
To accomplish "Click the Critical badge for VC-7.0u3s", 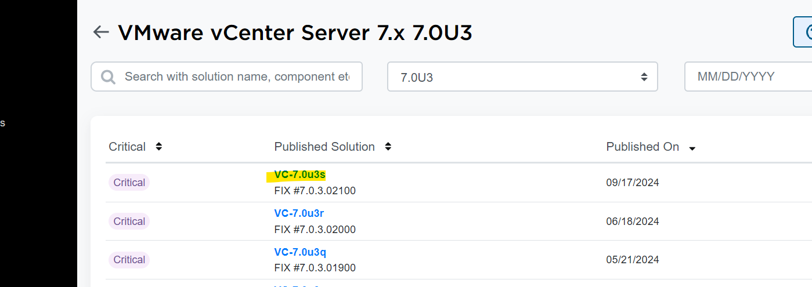I will click(x=129, y=183).
